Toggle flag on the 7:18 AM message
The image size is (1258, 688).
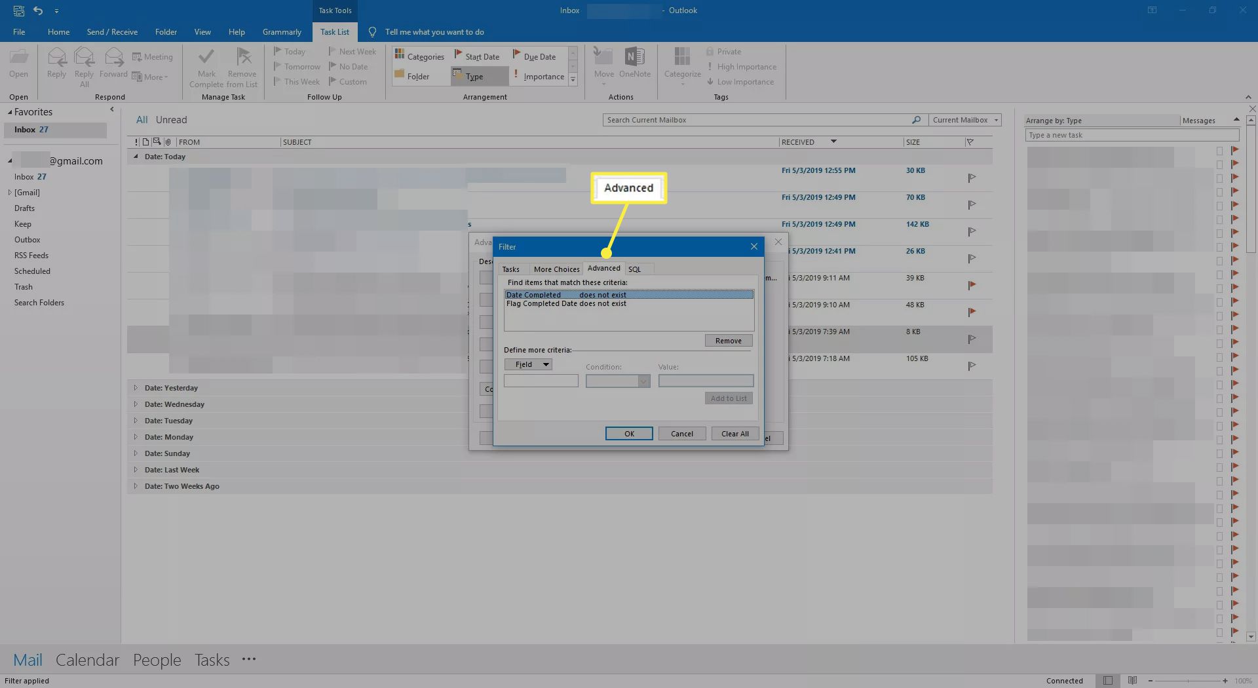(x=972, y=366)
